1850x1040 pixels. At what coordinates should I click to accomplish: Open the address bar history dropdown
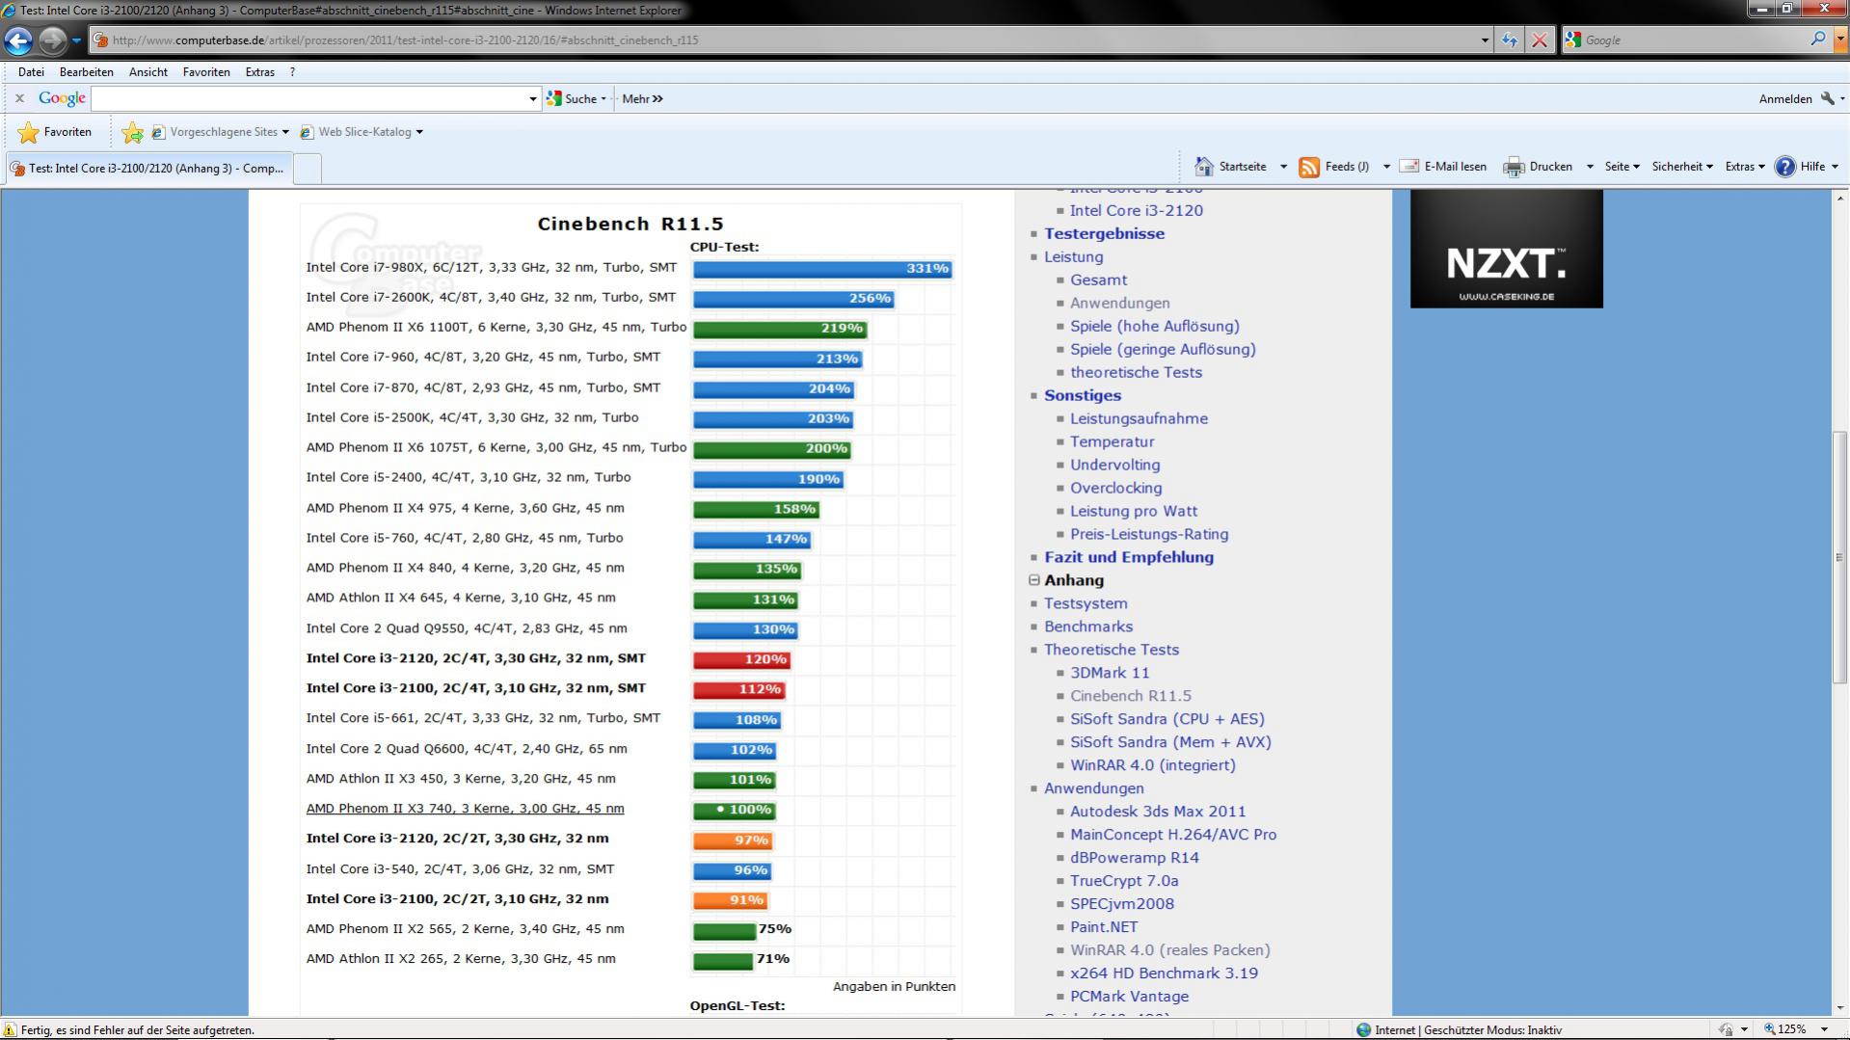click(1485, 40)
